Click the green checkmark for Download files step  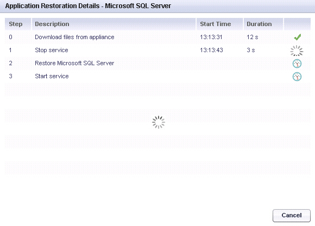point(297,37)
